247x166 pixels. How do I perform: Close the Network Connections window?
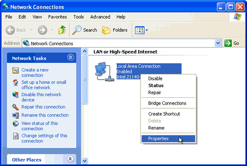[240, 7]
